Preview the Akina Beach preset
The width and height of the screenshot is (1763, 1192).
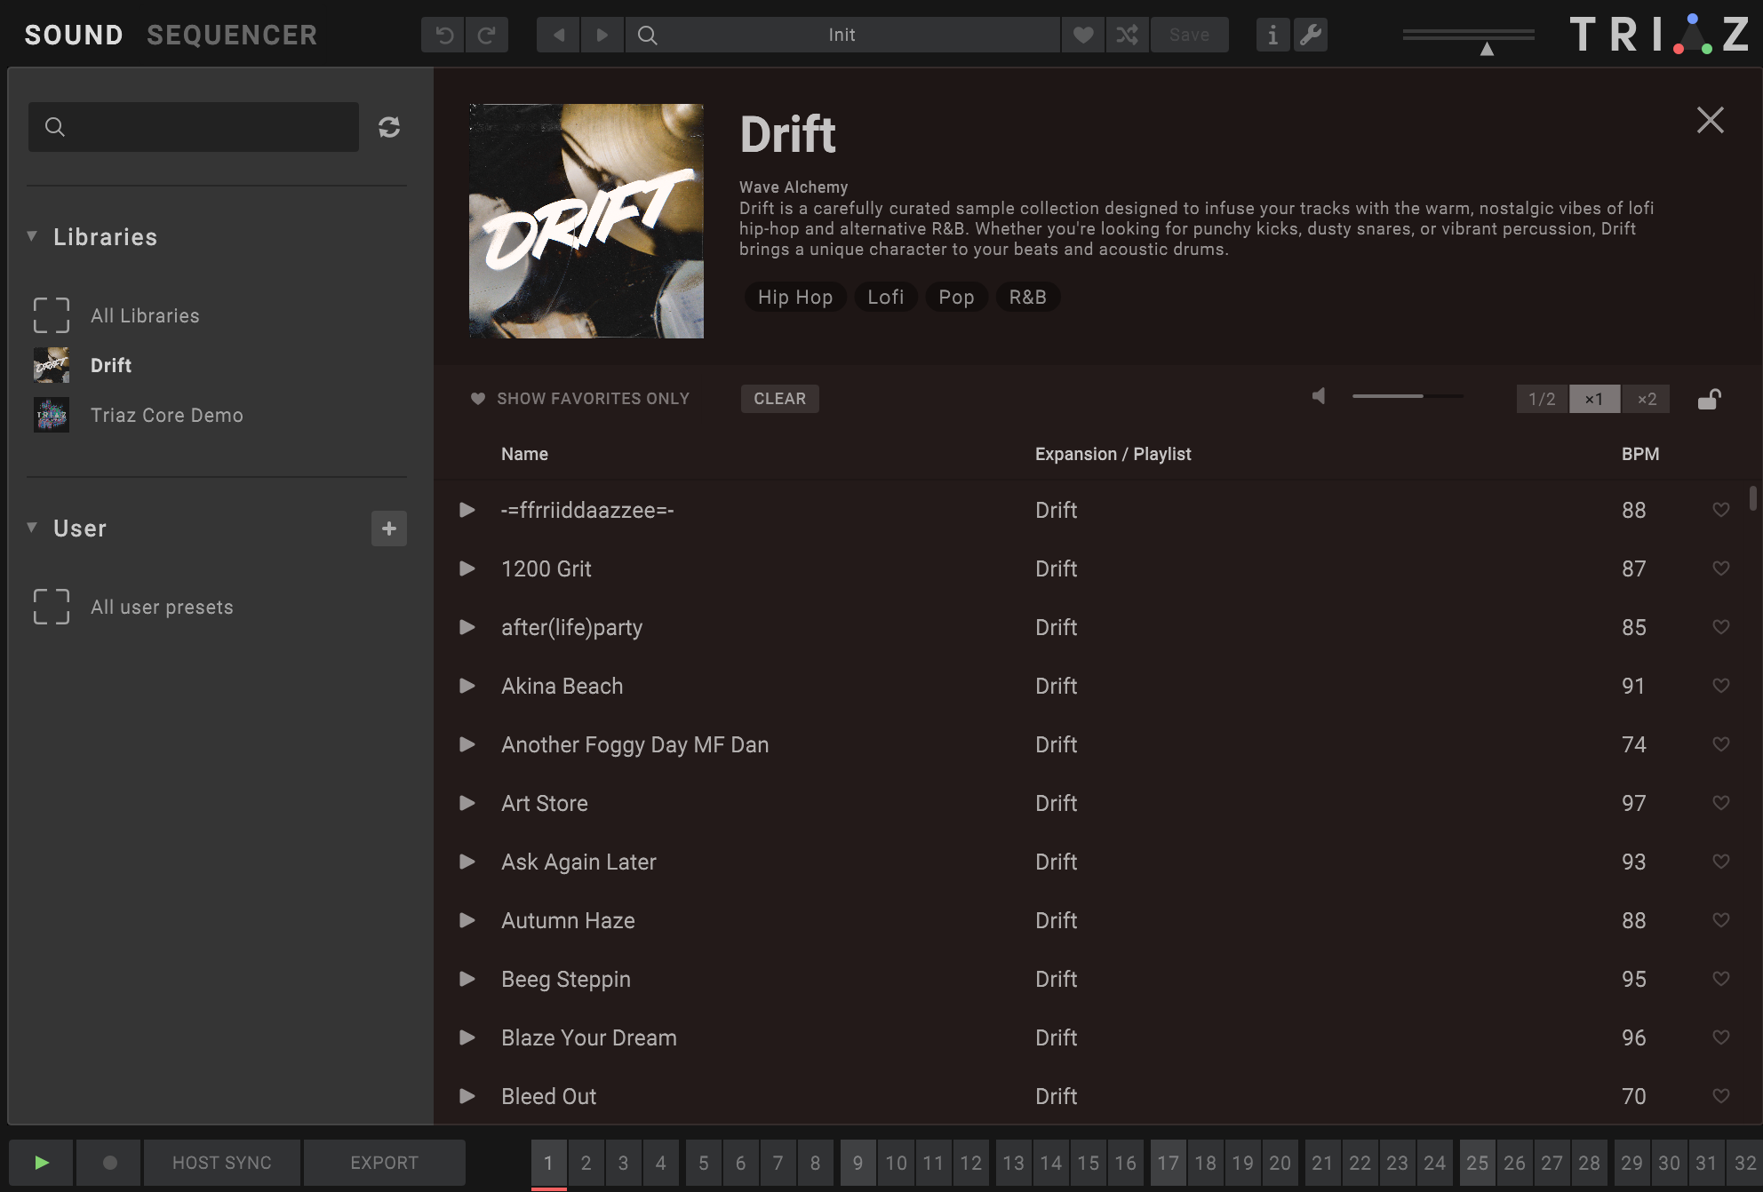[x=467, y=686]
